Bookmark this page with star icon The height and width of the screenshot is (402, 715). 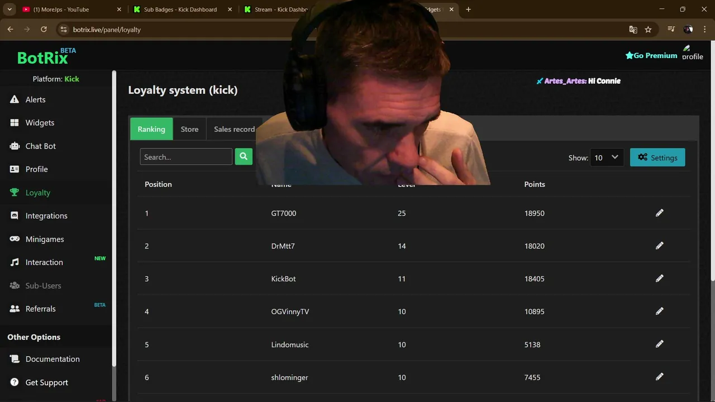point(648,30)
